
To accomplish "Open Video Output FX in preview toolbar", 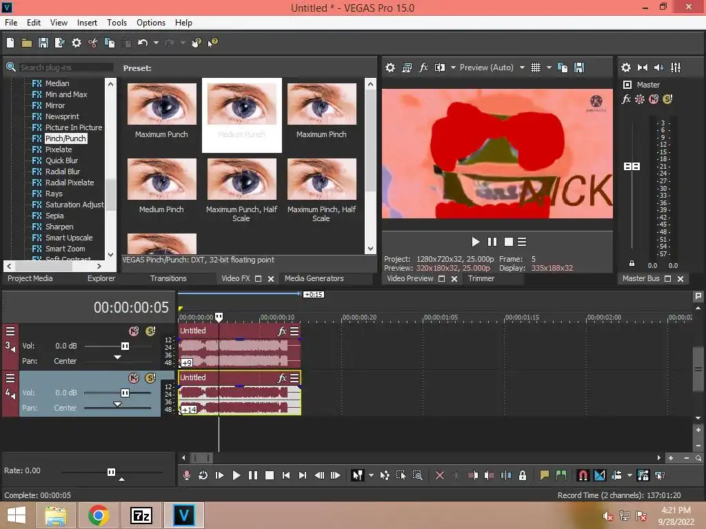I will (423, 68).
